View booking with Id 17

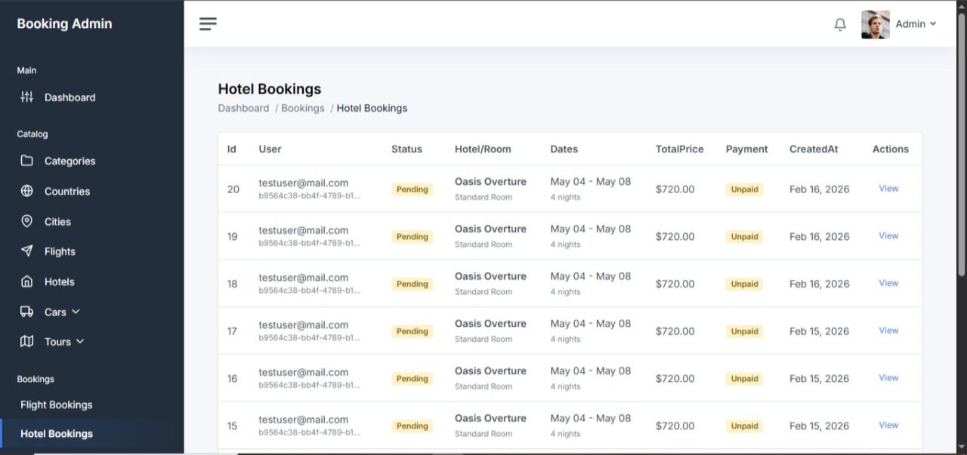tap(888, 330)
